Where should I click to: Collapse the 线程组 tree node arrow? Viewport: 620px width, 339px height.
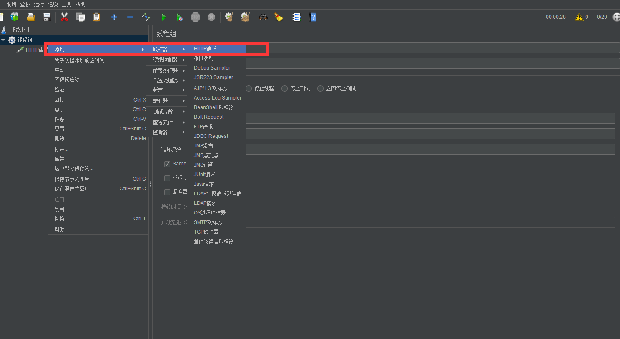pos(3,40)
